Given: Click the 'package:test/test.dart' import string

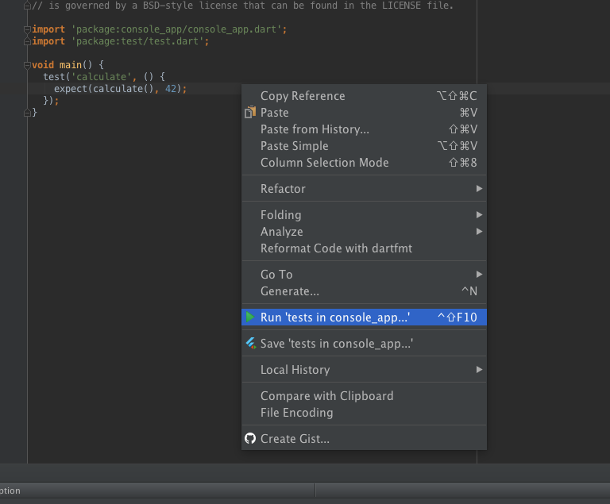Looking at the screenshot, I should (x=137, y=41).
